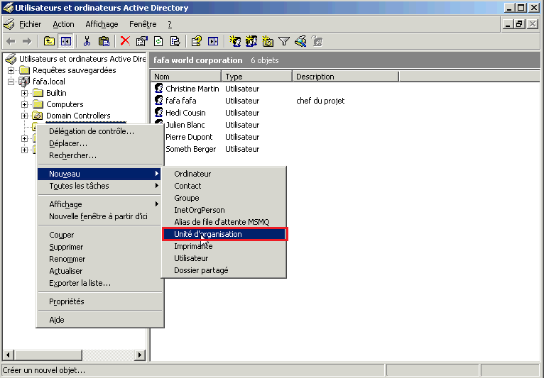Click the Filter funnel toolbar icon

pyautogui.click(x=284, y=42)
